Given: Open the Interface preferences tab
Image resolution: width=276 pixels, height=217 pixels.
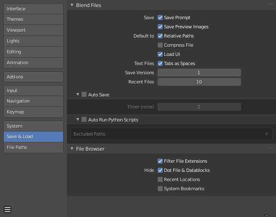Looking at the screenshot, I should tap(33, 9).
